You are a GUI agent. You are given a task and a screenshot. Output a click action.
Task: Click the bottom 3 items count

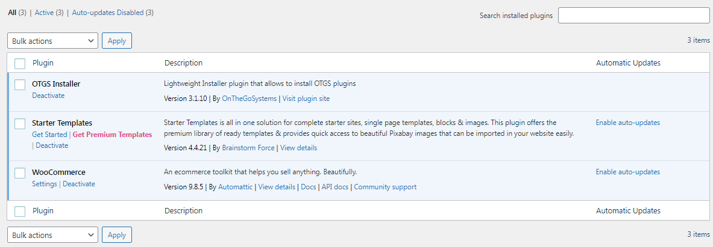[699, 234]
